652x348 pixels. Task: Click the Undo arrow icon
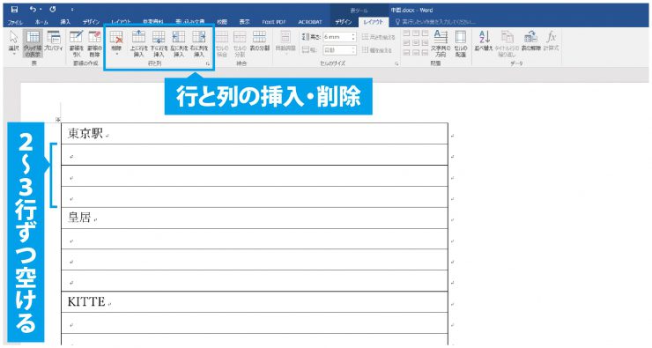click(x=33, y=9)
